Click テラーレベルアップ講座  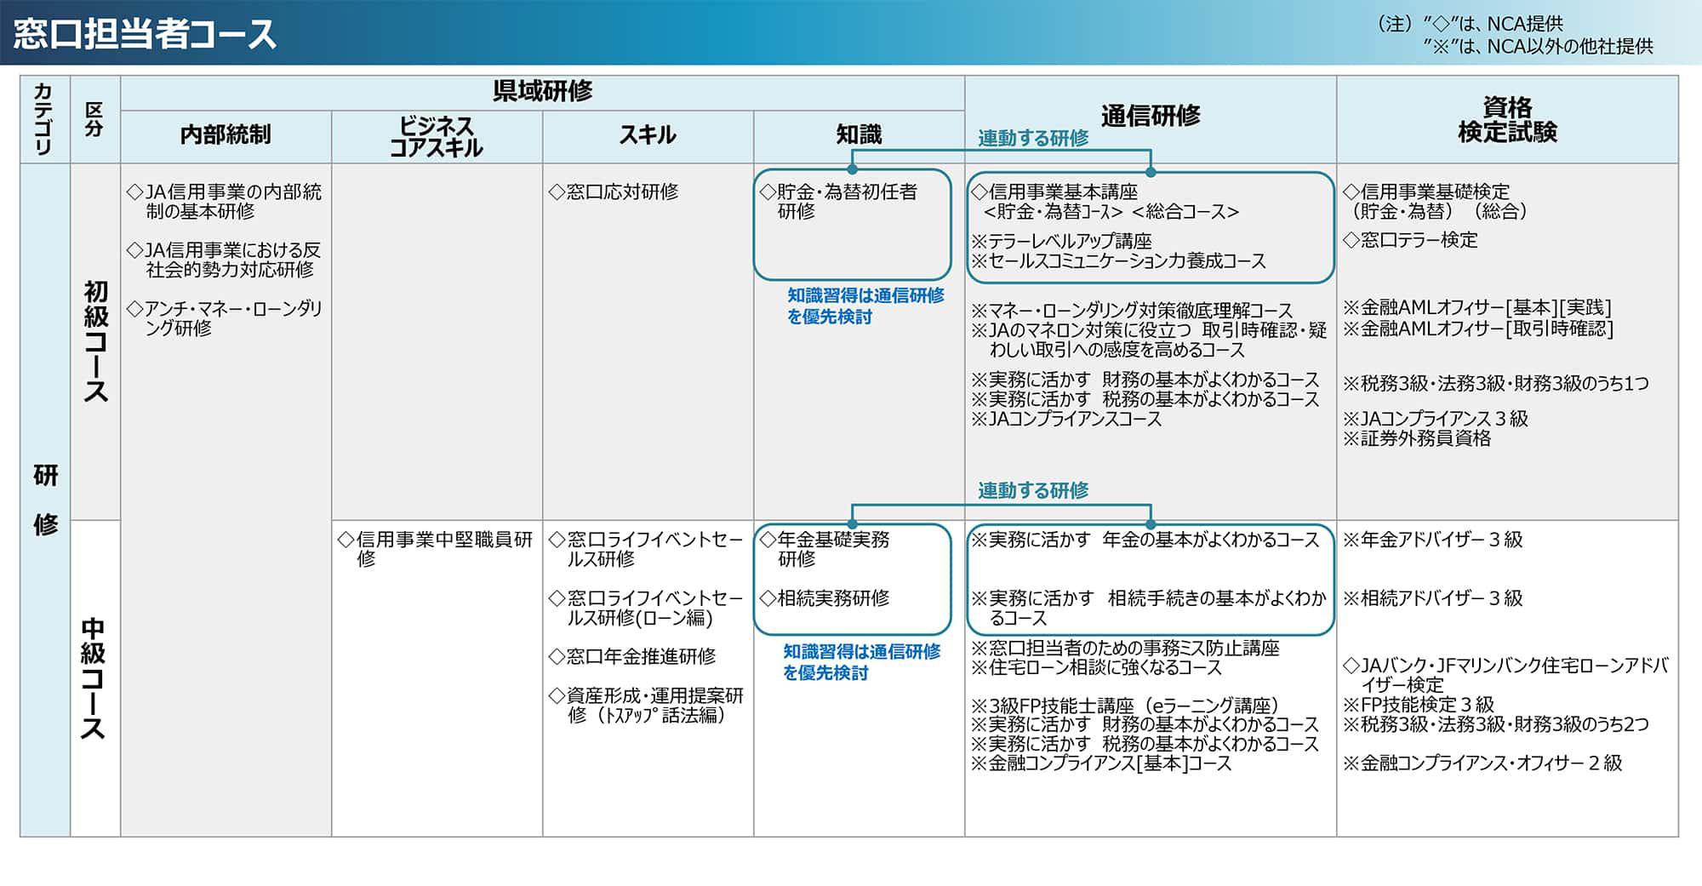tap(1061, 241)
